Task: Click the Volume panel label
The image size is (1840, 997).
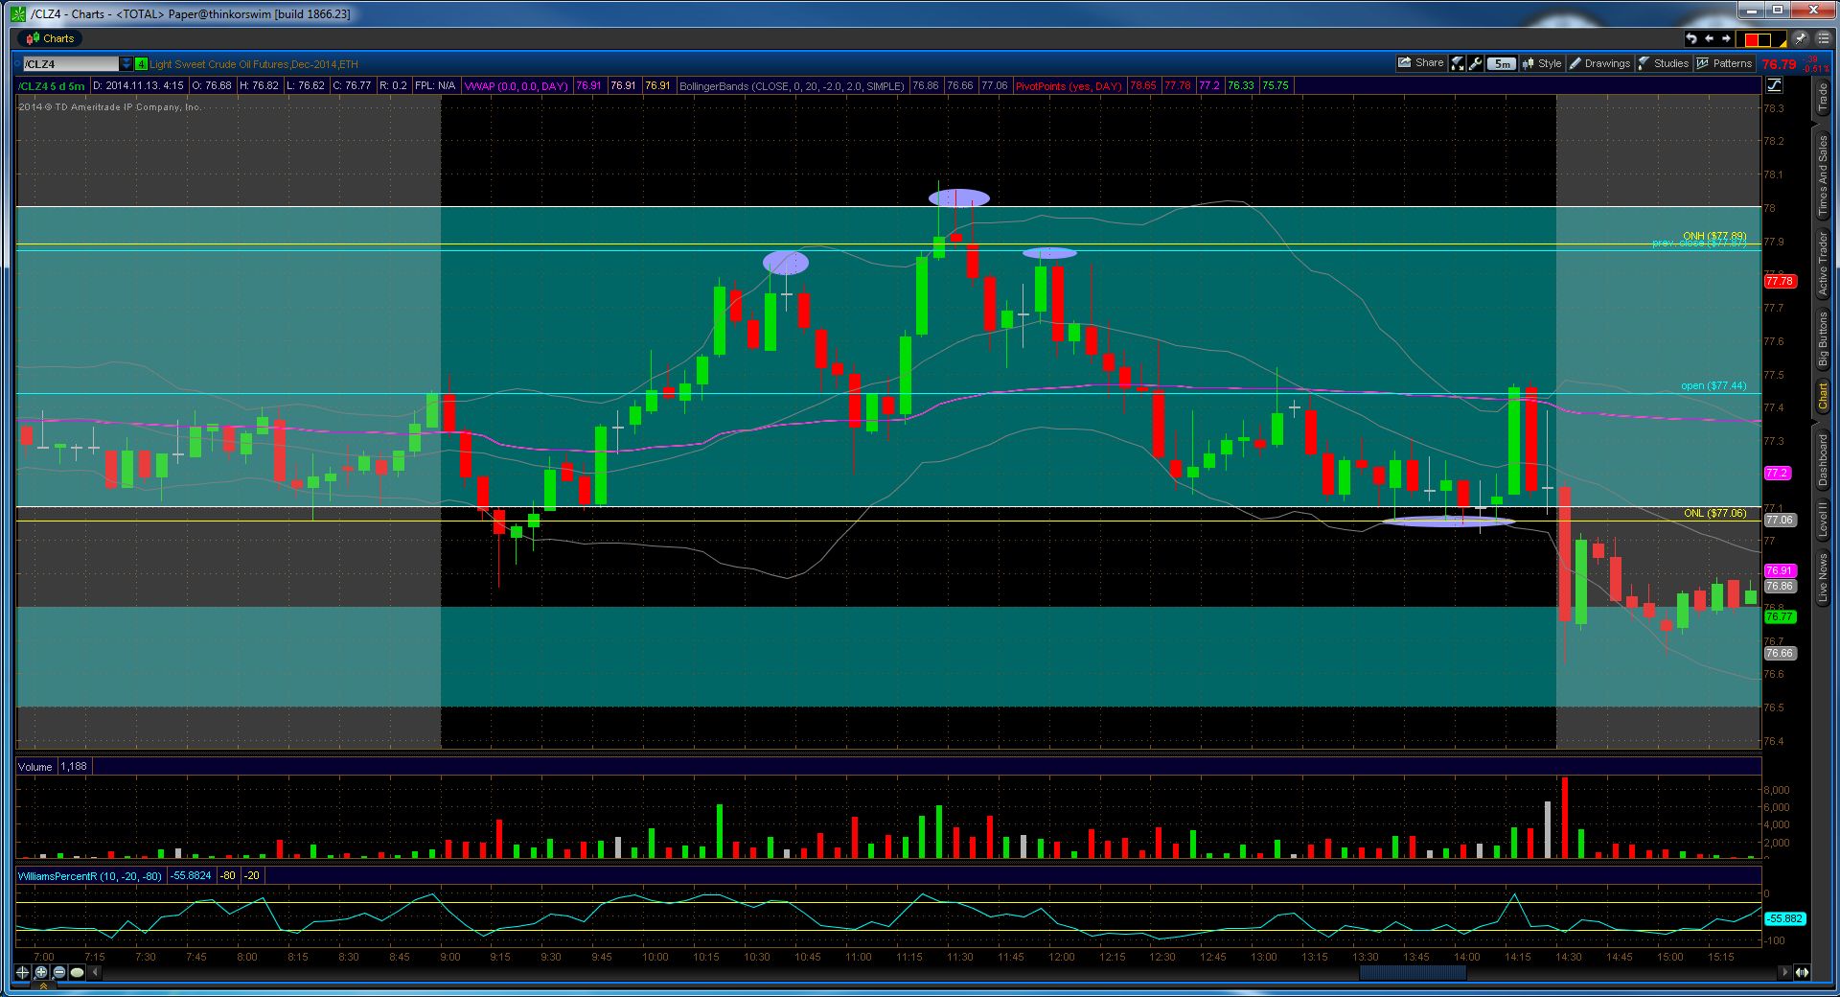Action: [x=35, y=767]
